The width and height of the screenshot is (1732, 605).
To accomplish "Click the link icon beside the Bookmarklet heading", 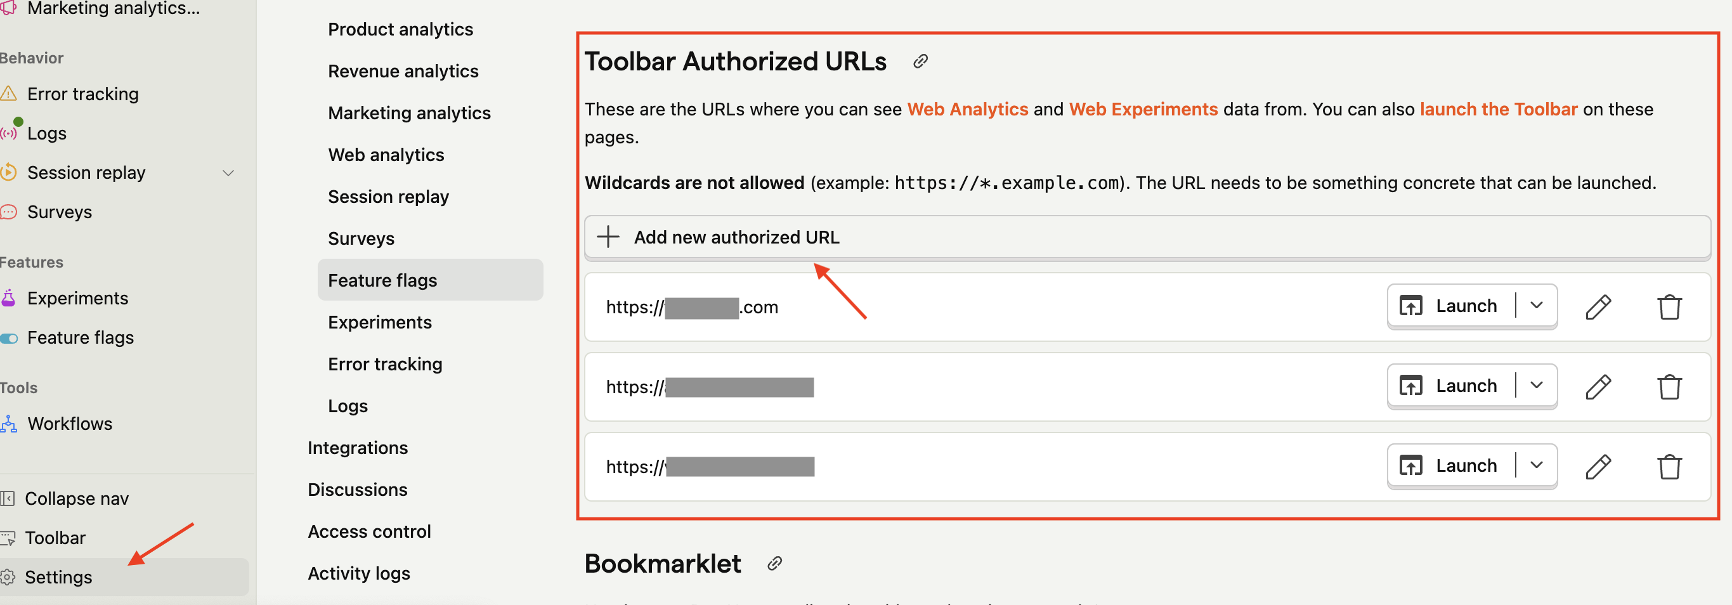I will point(774,563).
